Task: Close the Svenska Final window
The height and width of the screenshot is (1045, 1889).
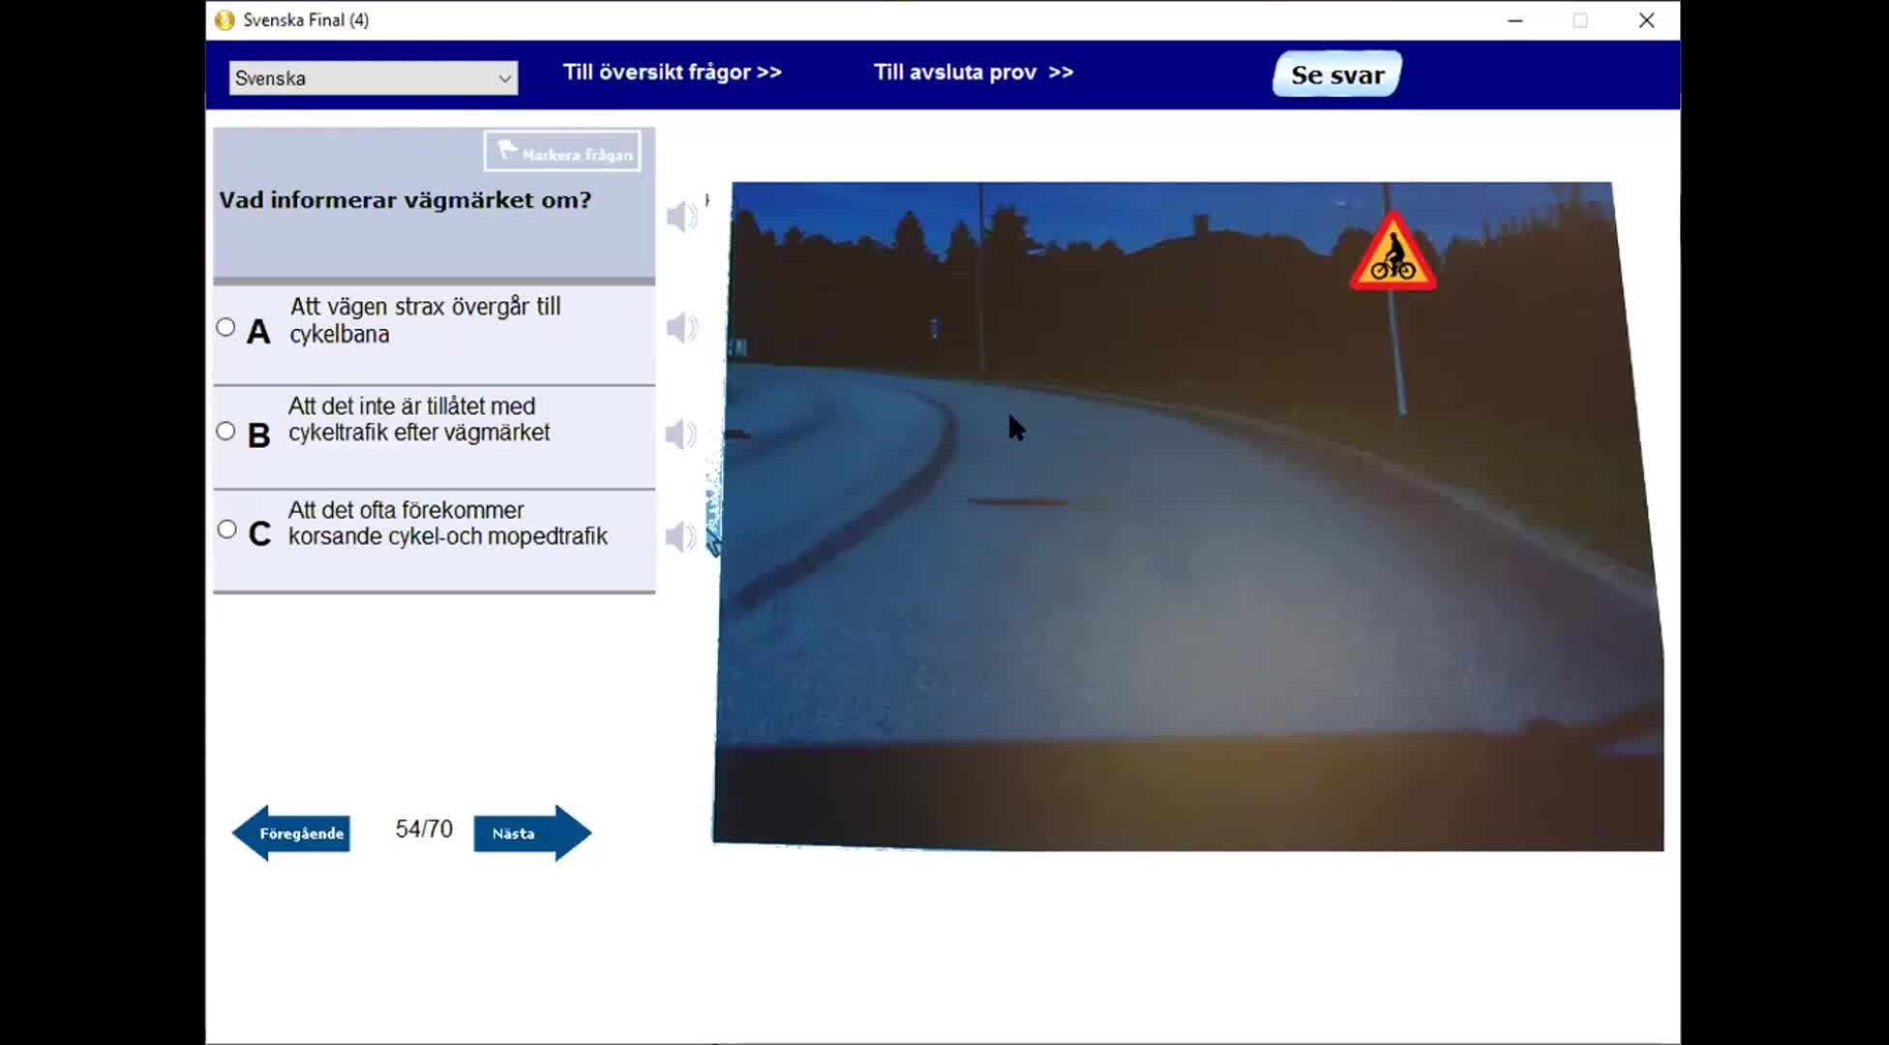Action: [1646, 20]
